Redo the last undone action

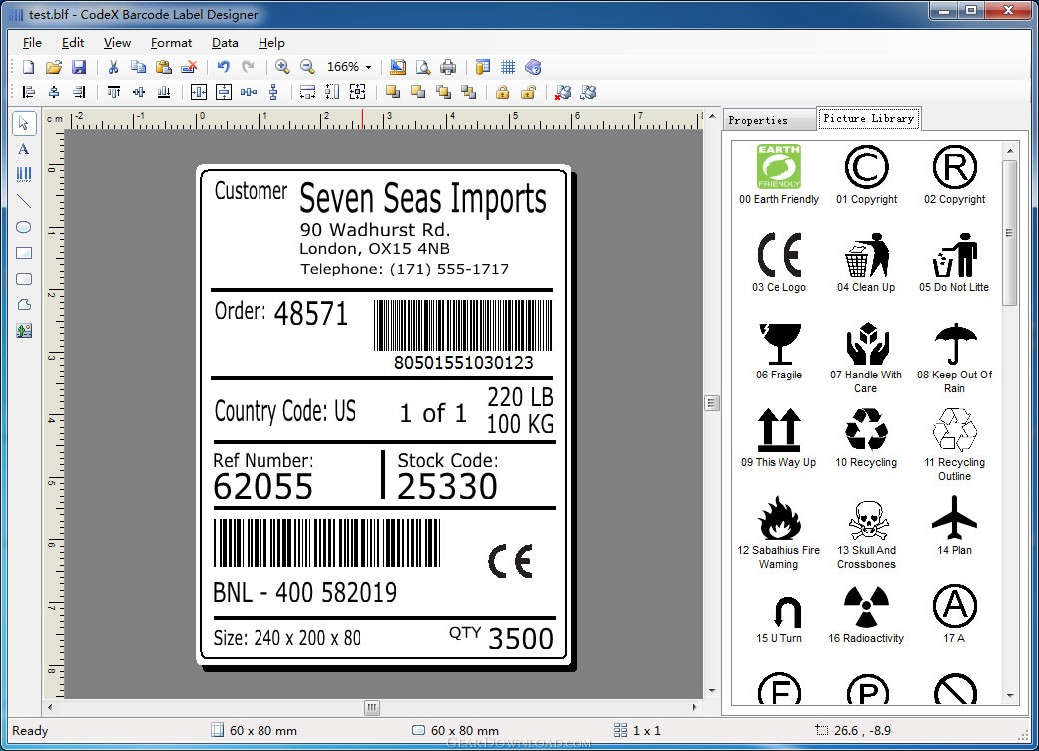[x=248, y=67]
